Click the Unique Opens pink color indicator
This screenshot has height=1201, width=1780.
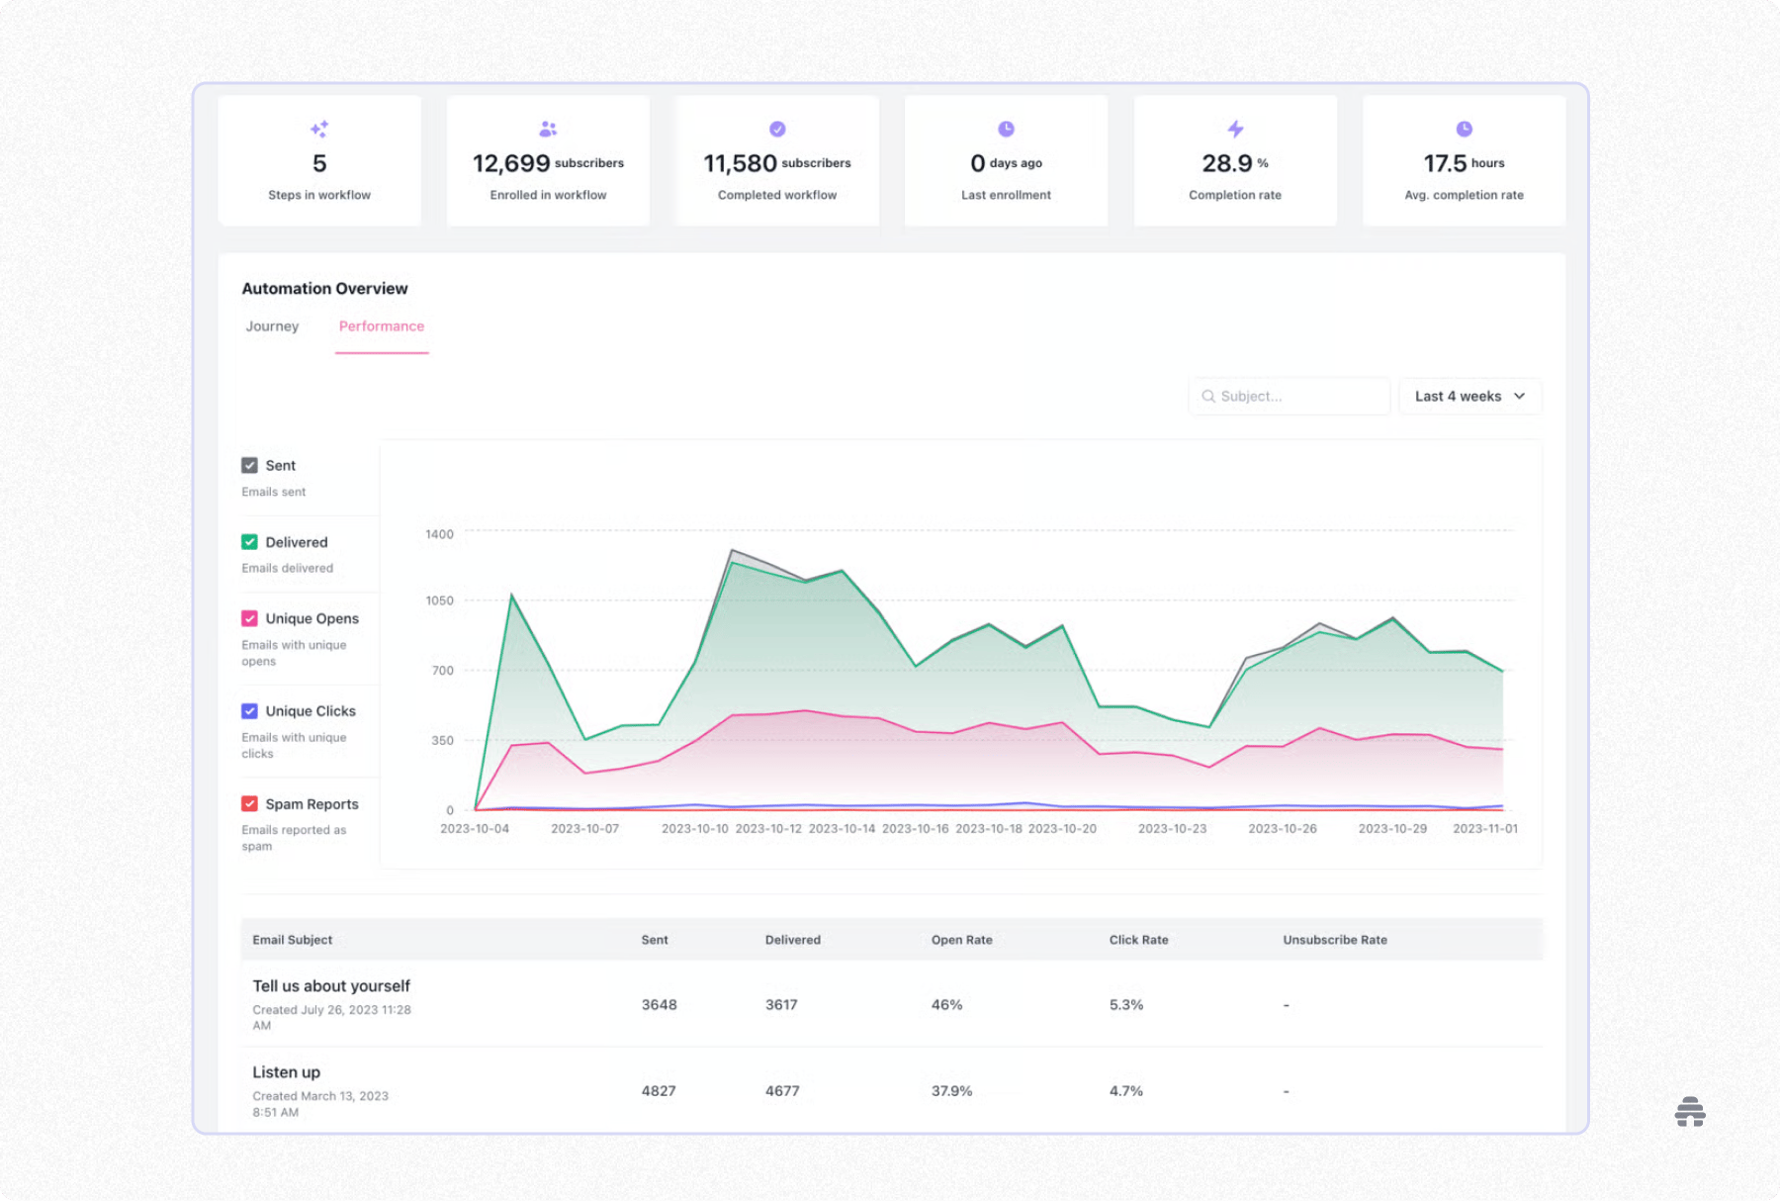pyautogui.click(x=249, y=617)
